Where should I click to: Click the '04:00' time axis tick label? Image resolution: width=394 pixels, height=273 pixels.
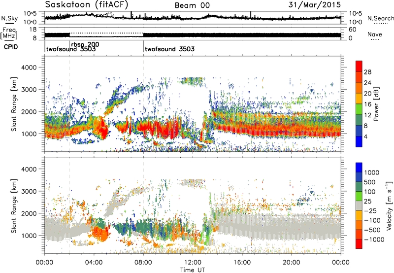point(94,263)
